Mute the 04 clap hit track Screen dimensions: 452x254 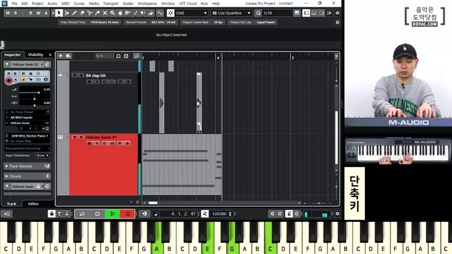75,76
